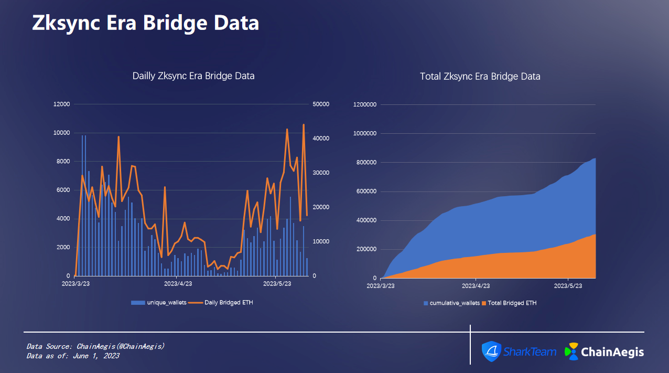Click the SharkTeam shield logo icon

pyautogui.click(x=492, y=351)
